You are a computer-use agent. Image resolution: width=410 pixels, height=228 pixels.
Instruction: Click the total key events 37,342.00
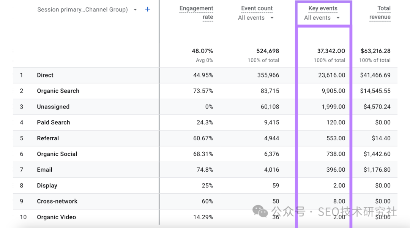[x=331, y=51]
